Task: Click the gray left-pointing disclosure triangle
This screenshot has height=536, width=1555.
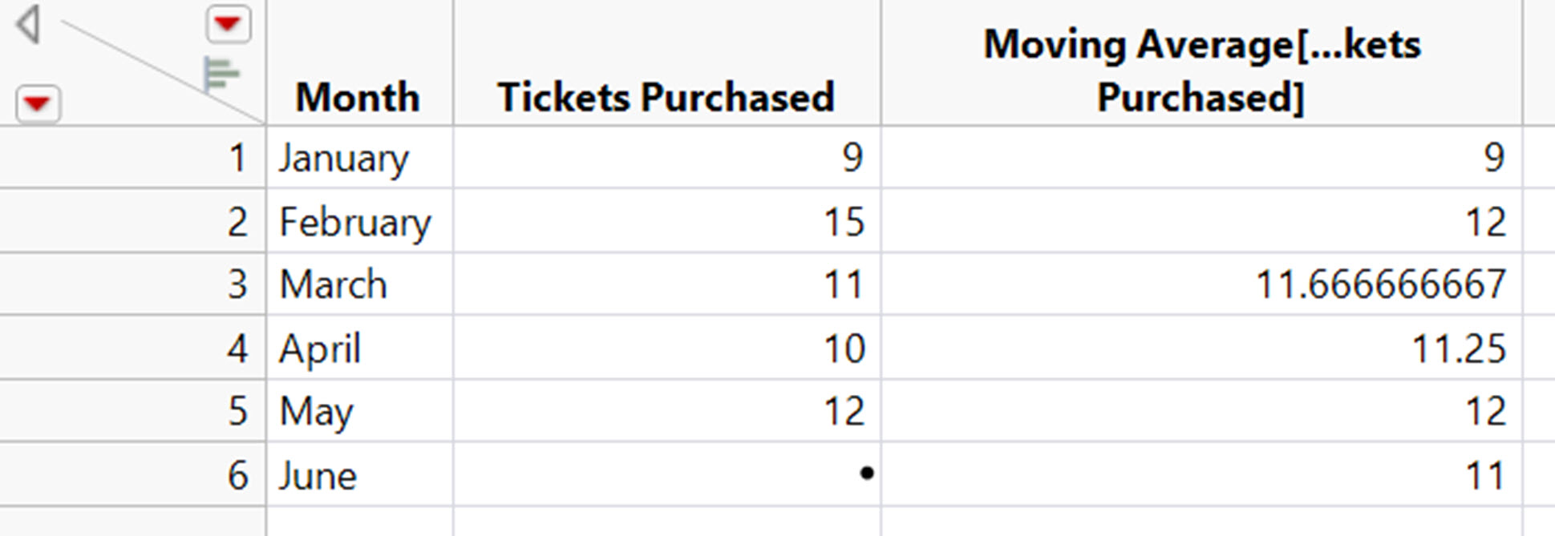Action: click(28, 25)
